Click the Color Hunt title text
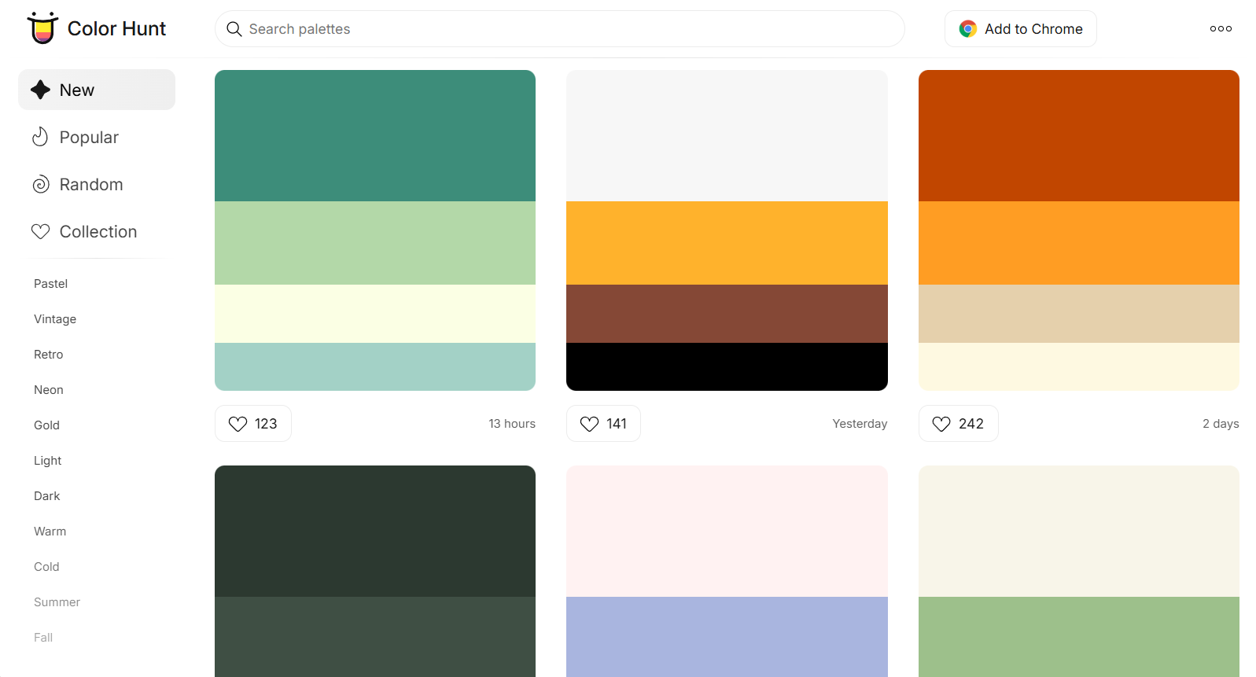1256x677 pixels. coord(116,28)
